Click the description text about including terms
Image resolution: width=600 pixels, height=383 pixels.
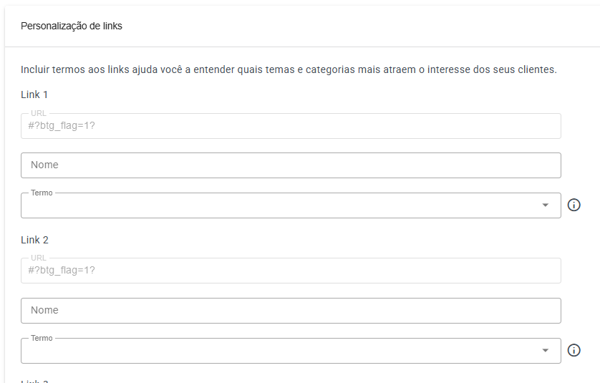tap(289, 69)
